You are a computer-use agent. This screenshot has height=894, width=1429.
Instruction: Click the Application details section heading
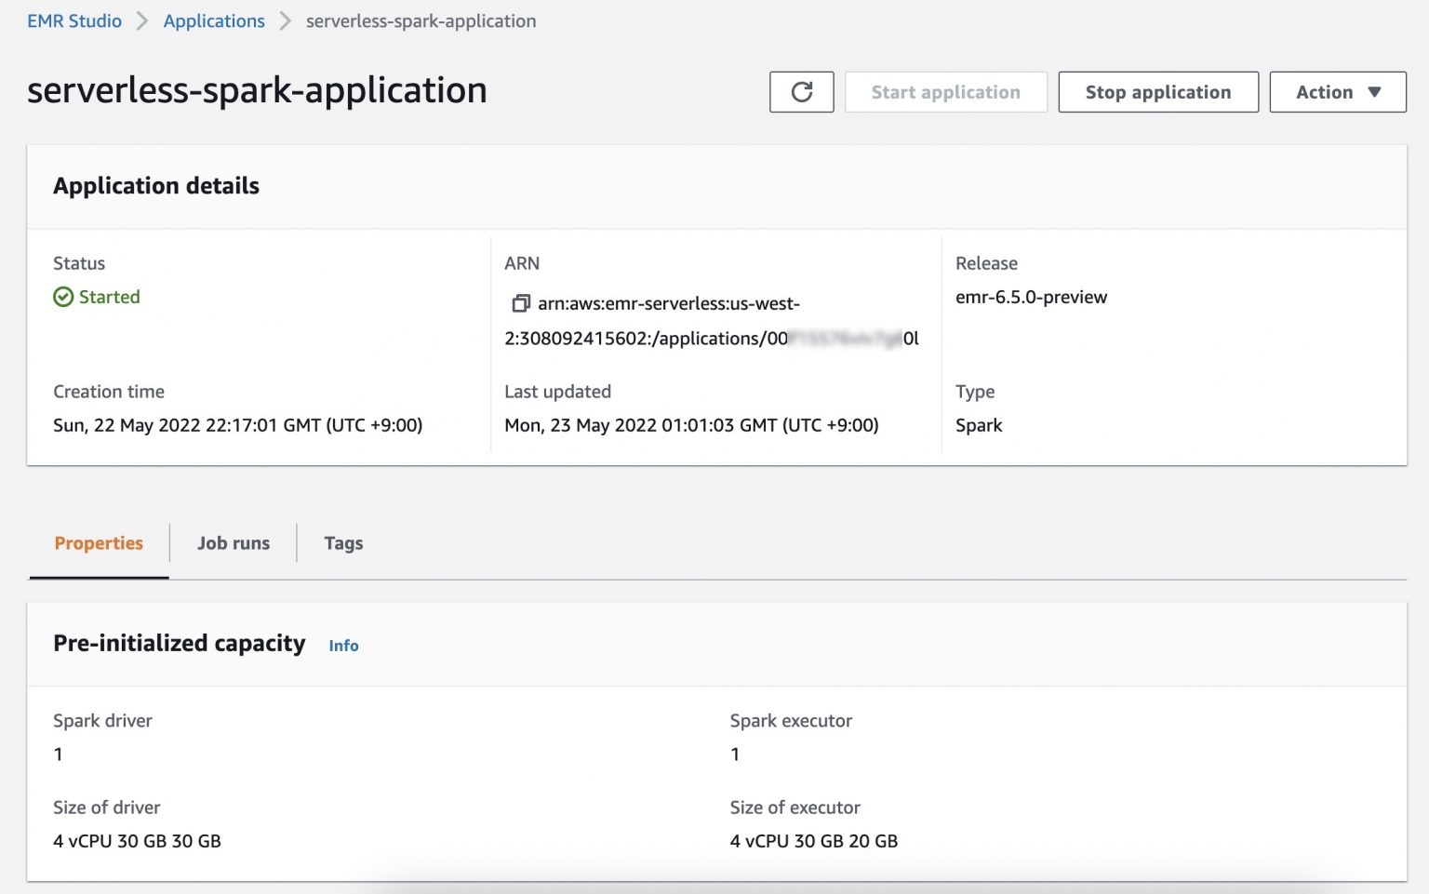(x=155, y=186)
